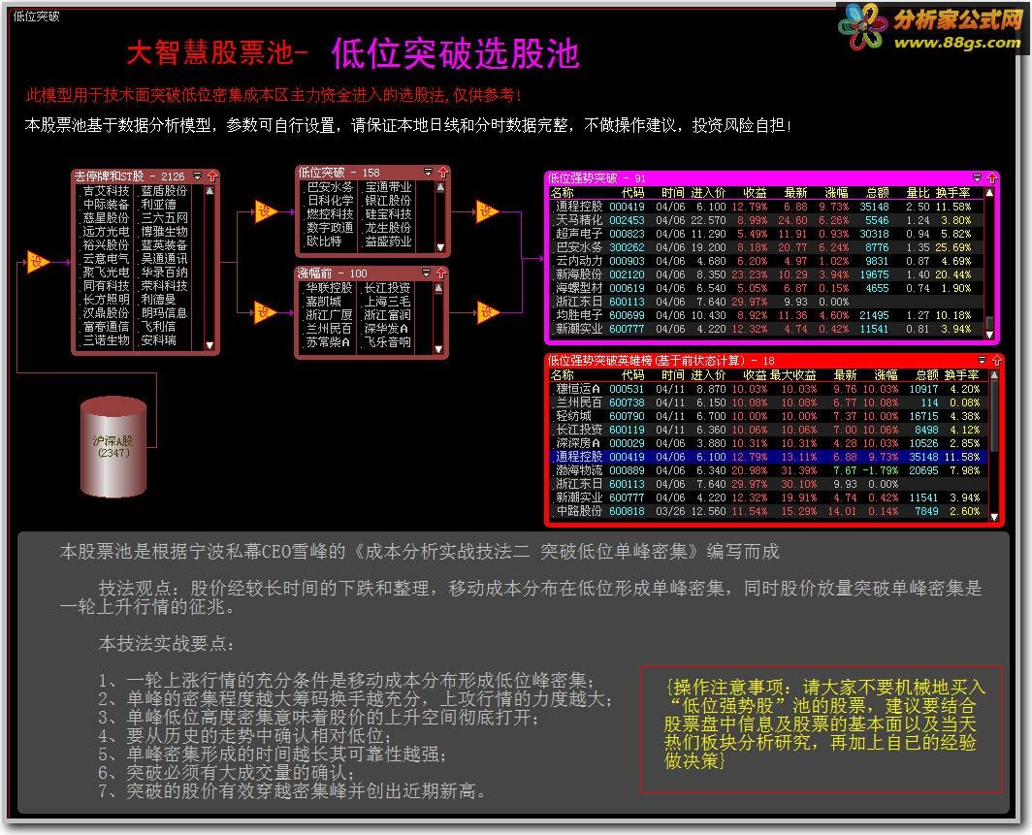This screenshot has width=1032, height=835.
Task: Select 新海股份 002120 row
Action: point(767,274)
